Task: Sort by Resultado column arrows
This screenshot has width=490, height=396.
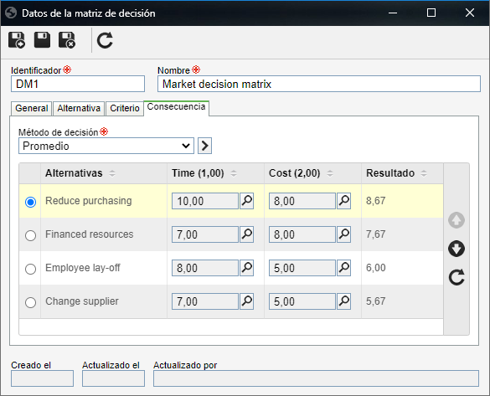Action: click(424, 173)
